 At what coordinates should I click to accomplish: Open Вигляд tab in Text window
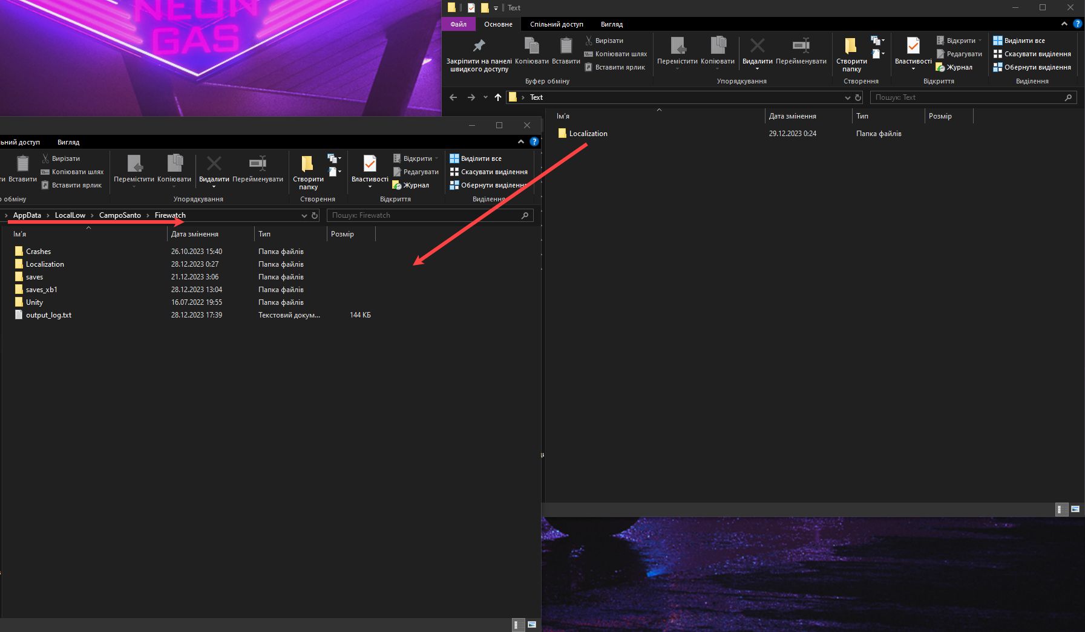click(x=612, y=24)
